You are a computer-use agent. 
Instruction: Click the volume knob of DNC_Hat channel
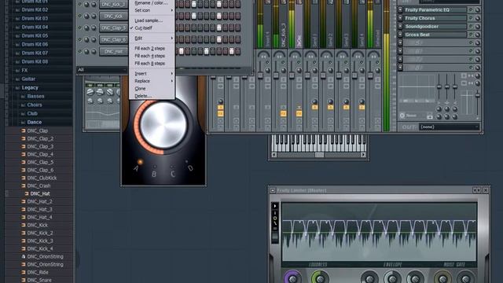(x=94, y=51)
